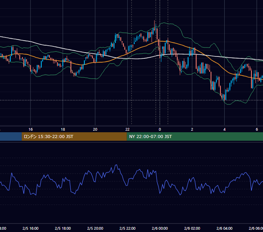Select the 18 hour axis label
Image resolution: width=263 pixels, height=232 pixels.
63,130
